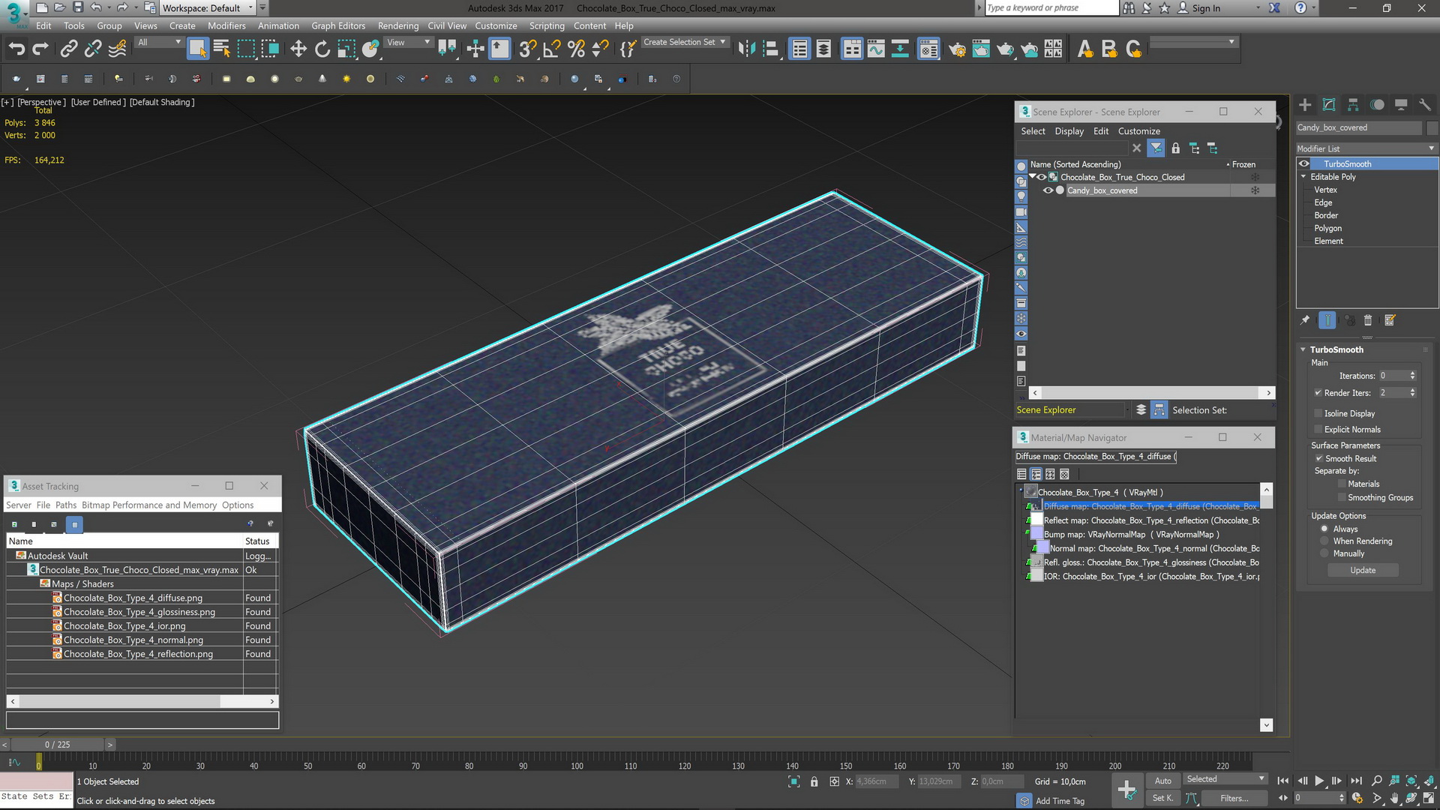Click the Filters... button
Screen dimensions: 1440x810
(1234, 799)
